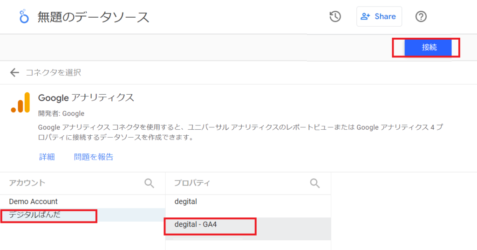
Task: Click the Looker Studio logo
Action: pyautogui.click(x=24, y=17)
